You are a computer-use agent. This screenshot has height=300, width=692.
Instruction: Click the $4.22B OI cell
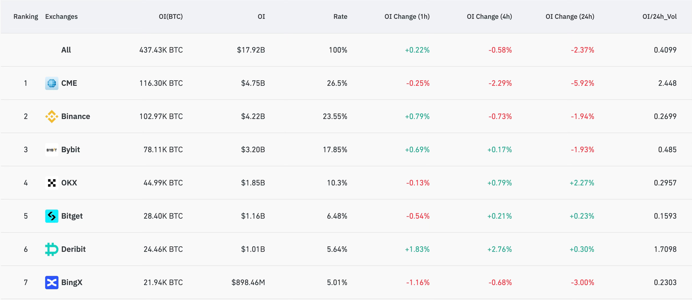tap(253, 117)
